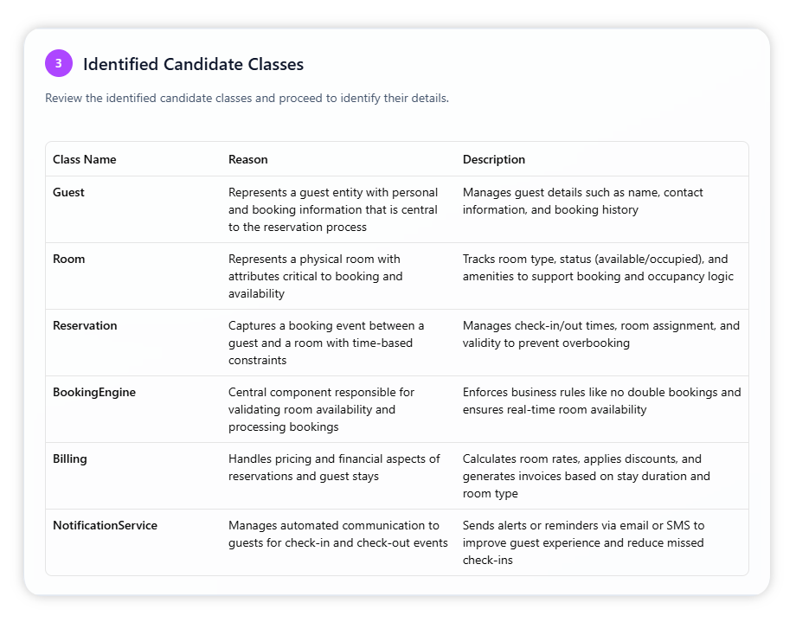
Task: Click the Reason column header
Action: point(247,159)
